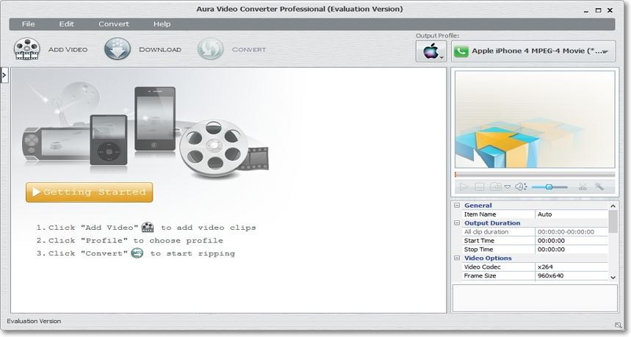
Task: Open the Apple device category dropdown
Action: 431,51
